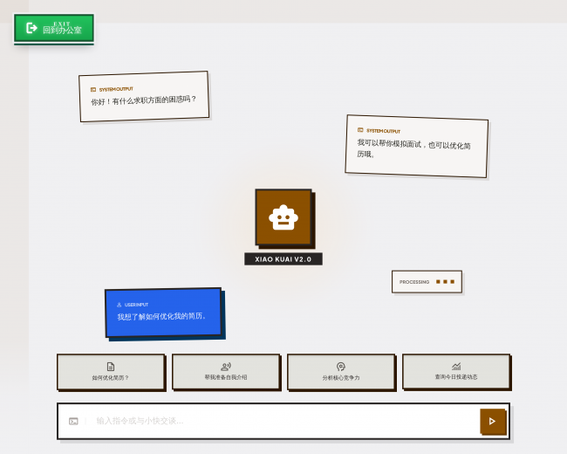Click the message 你好！有什么求职方面的困惑吗？
567x454 pixels.
click(x=144, y=100)
